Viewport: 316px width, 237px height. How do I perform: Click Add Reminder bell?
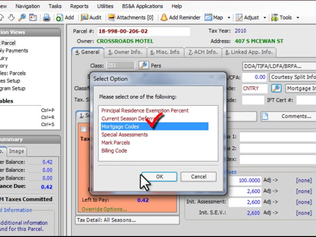180,17
